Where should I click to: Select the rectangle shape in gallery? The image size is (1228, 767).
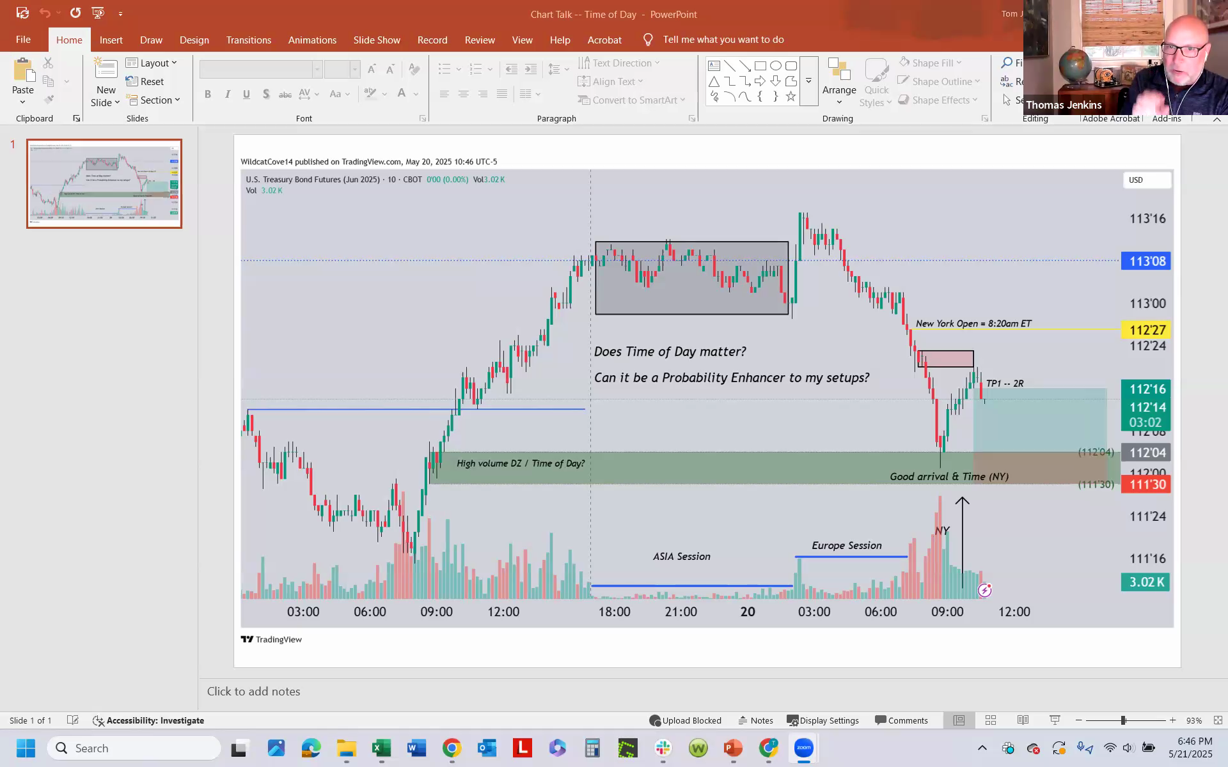760,66
